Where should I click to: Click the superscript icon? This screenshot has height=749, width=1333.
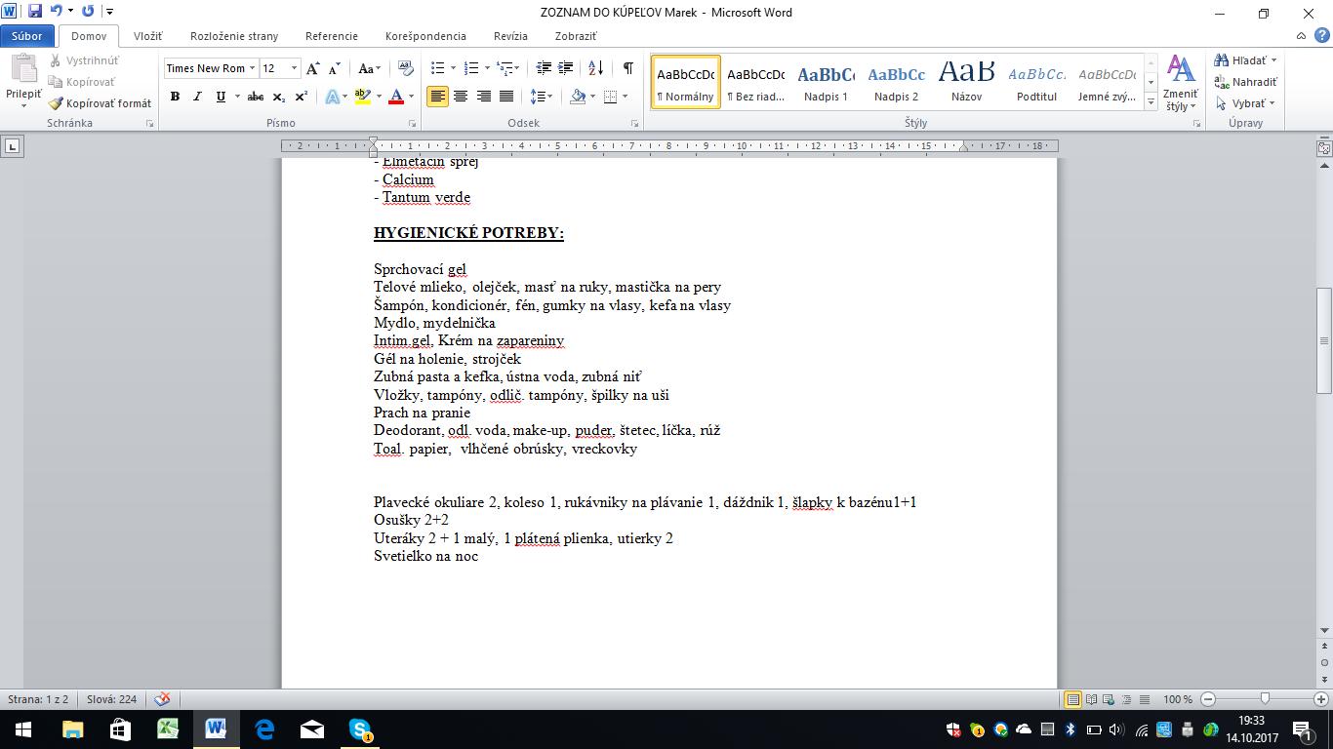pos(302,97)
